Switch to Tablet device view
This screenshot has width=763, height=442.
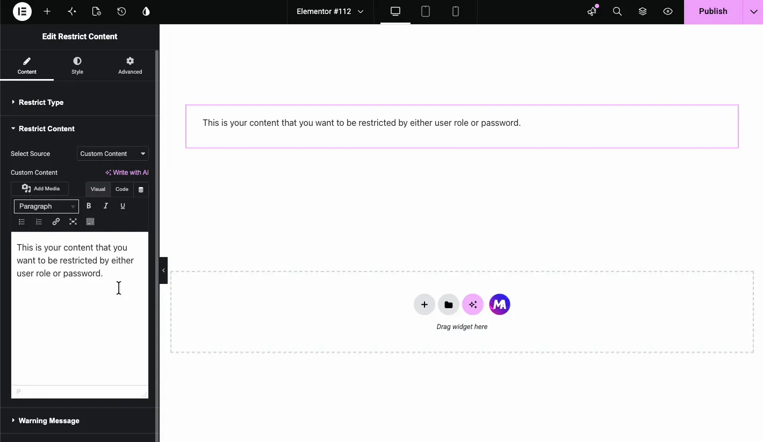coord(426,11)
